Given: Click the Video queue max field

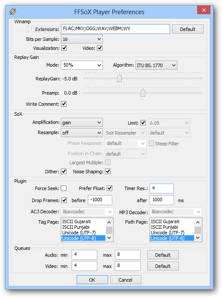Looking at the screenshot, I should [127, 266].
